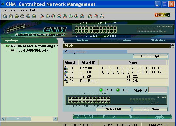176x126 pixels.
Task: Switch to the Statistics tab
Action: point(158,40)
